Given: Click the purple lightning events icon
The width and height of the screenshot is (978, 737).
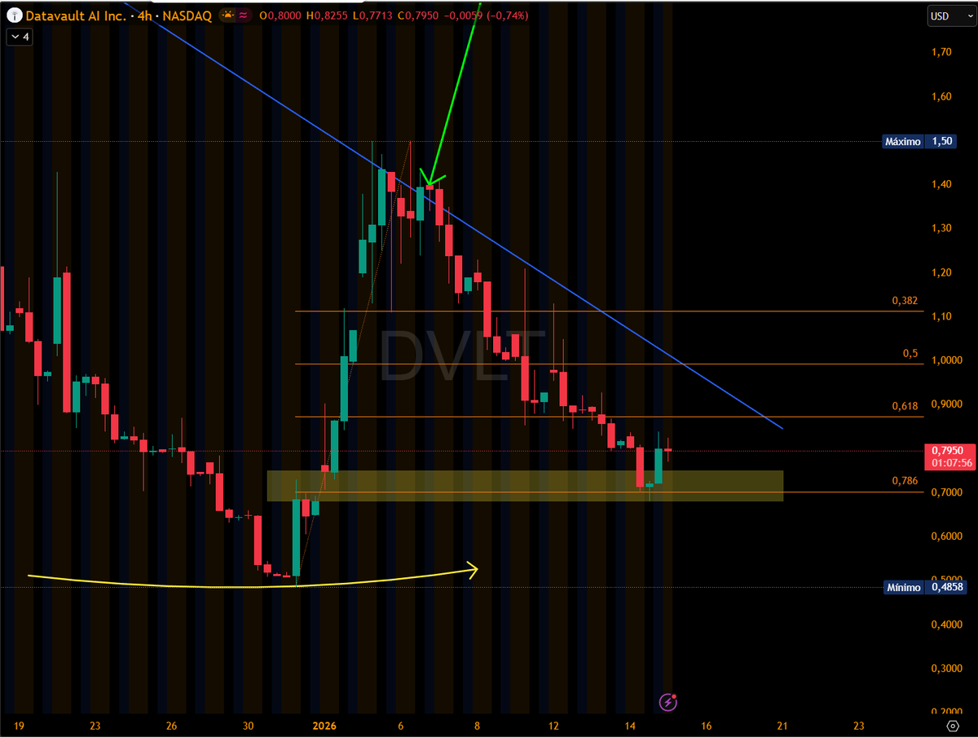Looking at the screenshot, I should coord(668,701).
